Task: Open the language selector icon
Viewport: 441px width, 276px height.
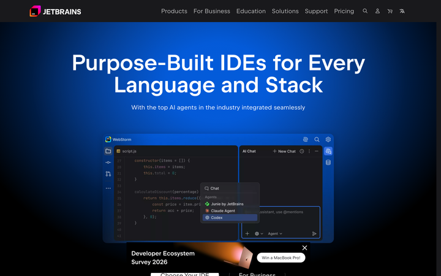Action: [402, 11]
